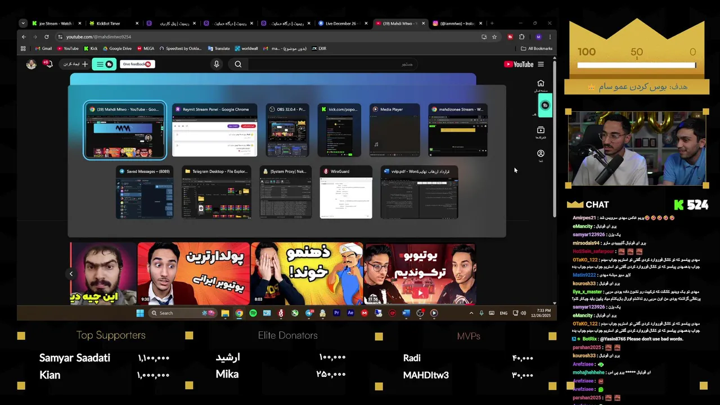
Task: Switch to the Media Player window
Action: pos(395,130)
